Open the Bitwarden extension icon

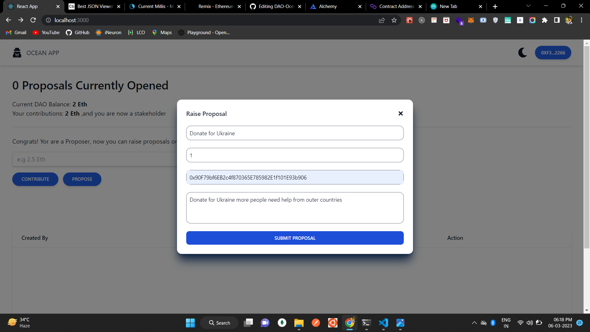coord(520,20)
